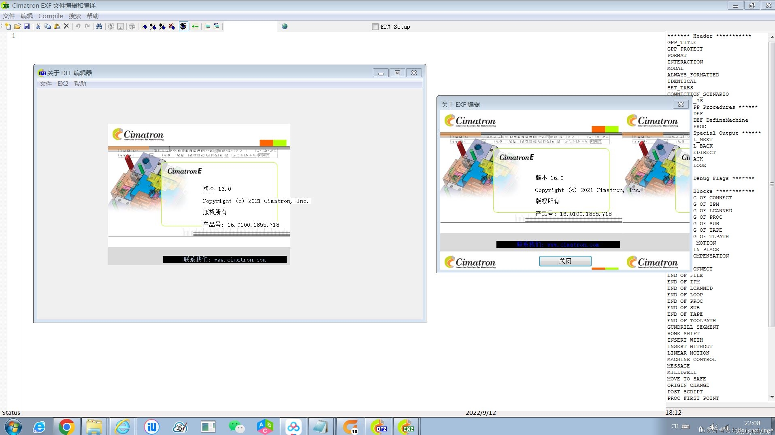Go to the next bookmark

pos(153,26)
